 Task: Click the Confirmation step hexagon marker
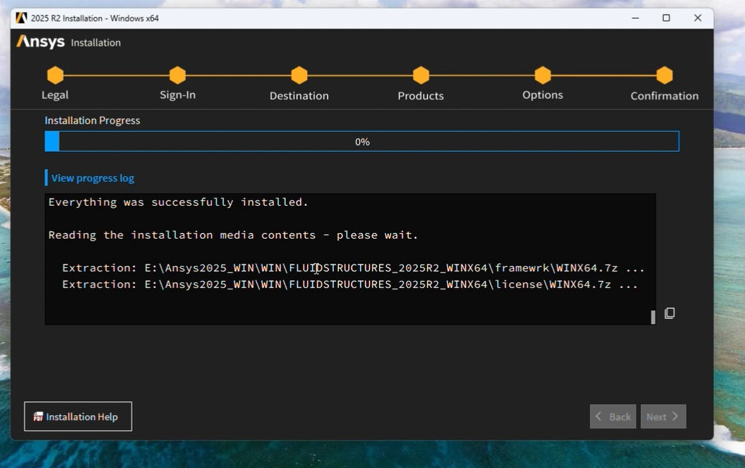(665, 75)
